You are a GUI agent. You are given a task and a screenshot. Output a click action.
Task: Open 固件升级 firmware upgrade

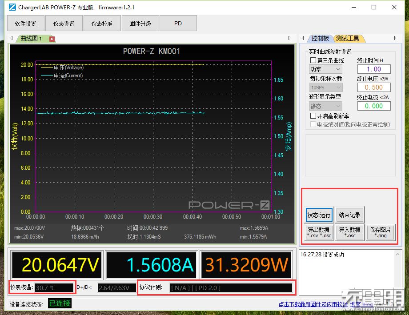[140, 24]
